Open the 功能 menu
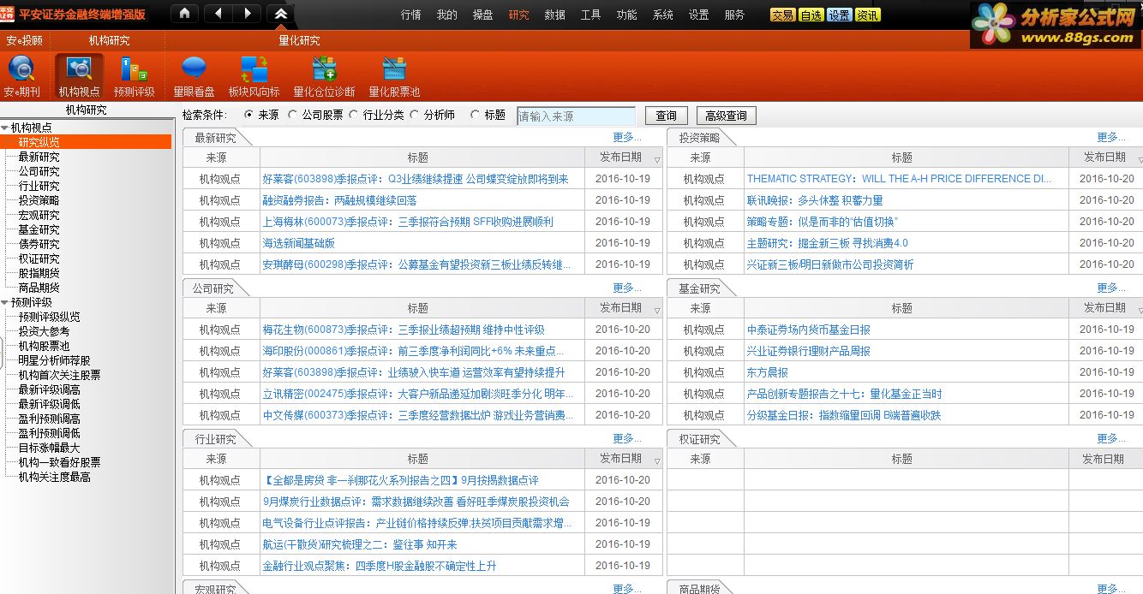The height and width of the screenshot is (594, 1143). point(627,15)
